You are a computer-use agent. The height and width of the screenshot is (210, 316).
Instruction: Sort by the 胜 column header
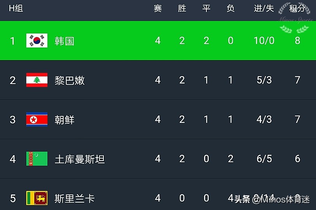point(182,8)
